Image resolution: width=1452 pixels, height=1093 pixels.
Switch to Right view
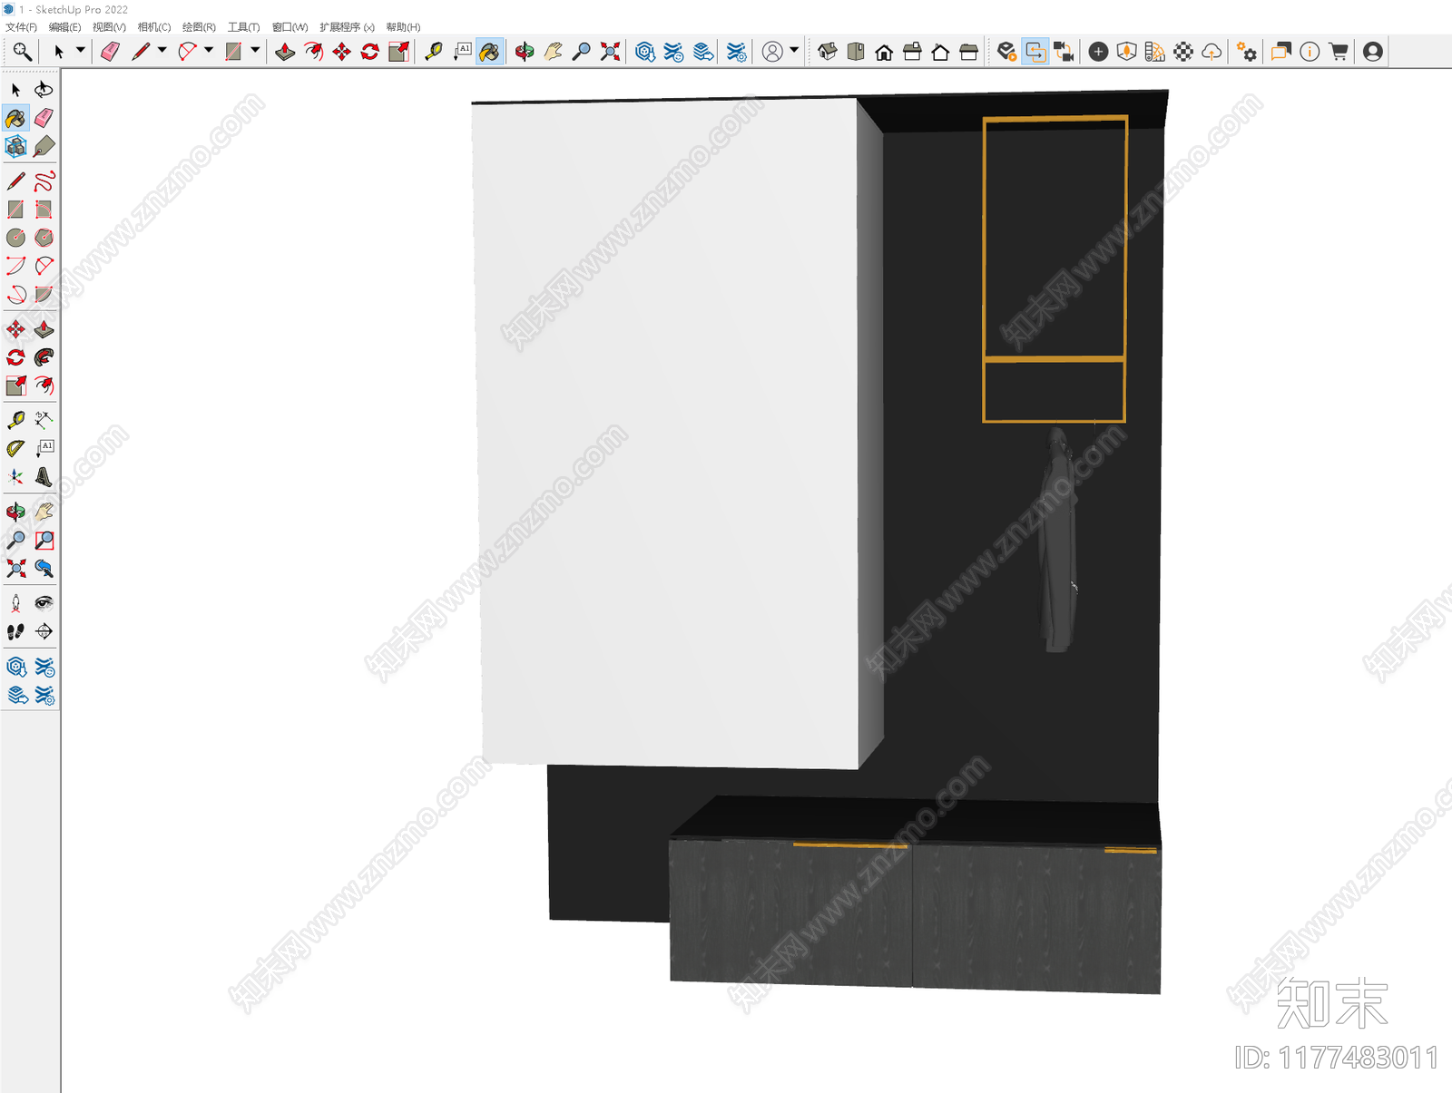click(x=912, y=52)
